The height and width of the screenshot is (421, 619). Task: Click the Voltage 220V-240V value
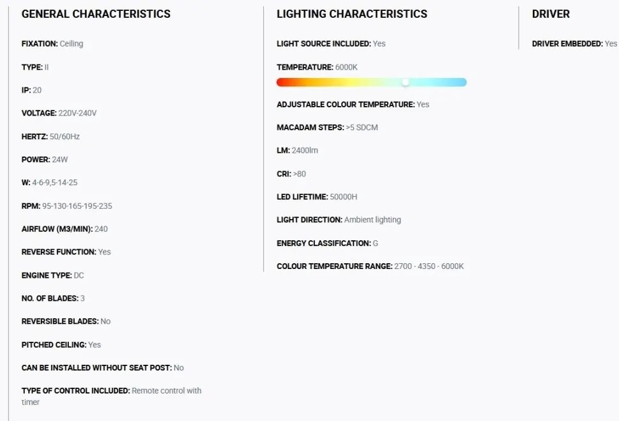pos(77,113)
